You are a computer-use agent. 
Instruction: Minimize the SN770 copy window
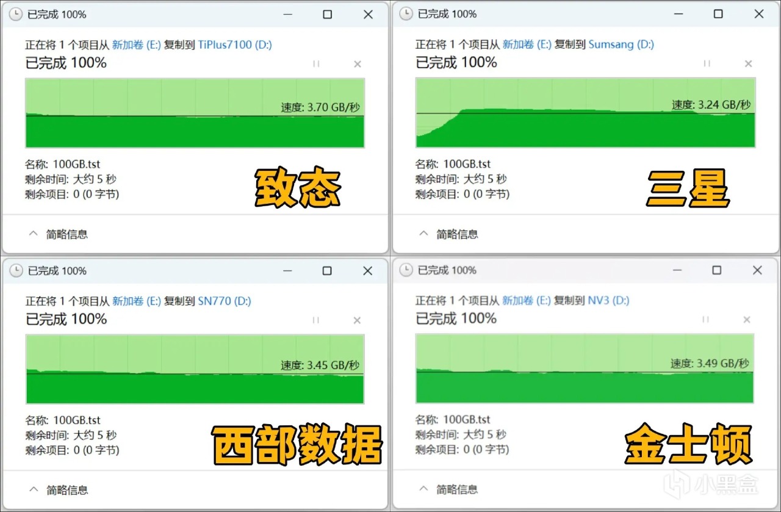tap(287, 271)
